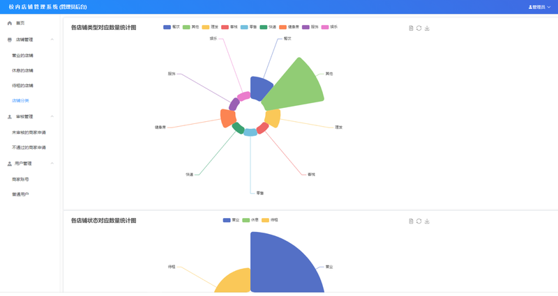Click the 快递 label beside the type chart
Screen dimensions: 558x296
pyautogui.click(x=189, y=175)
